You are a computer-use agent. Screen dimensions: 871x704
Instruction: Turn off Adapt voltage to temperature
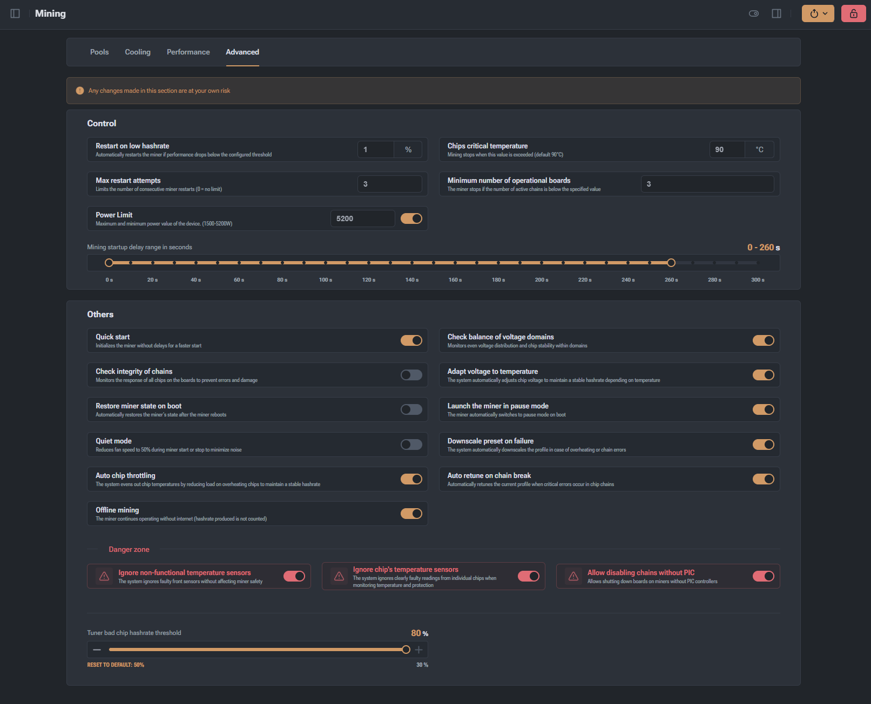click(764, 375)
